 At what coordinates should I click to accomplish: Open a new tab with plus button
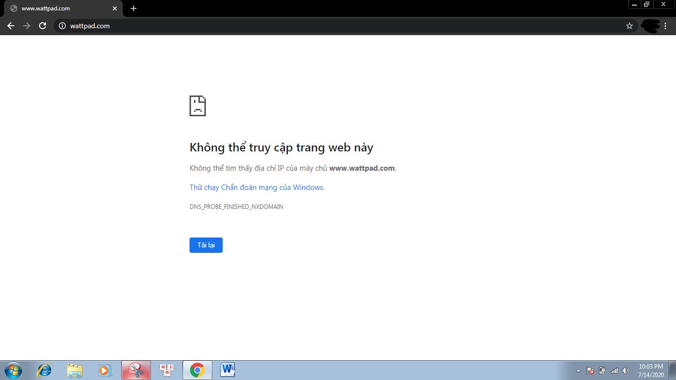tap(134, 8)
